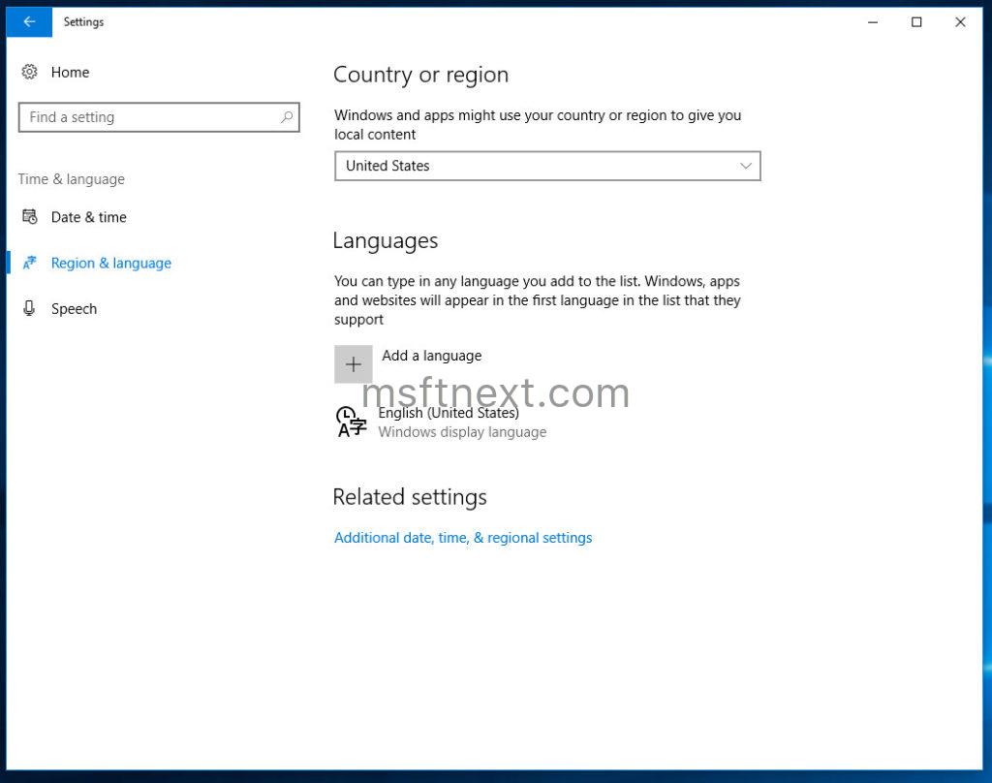
Task: Open Region & language settings page
Action: point(110,263)
